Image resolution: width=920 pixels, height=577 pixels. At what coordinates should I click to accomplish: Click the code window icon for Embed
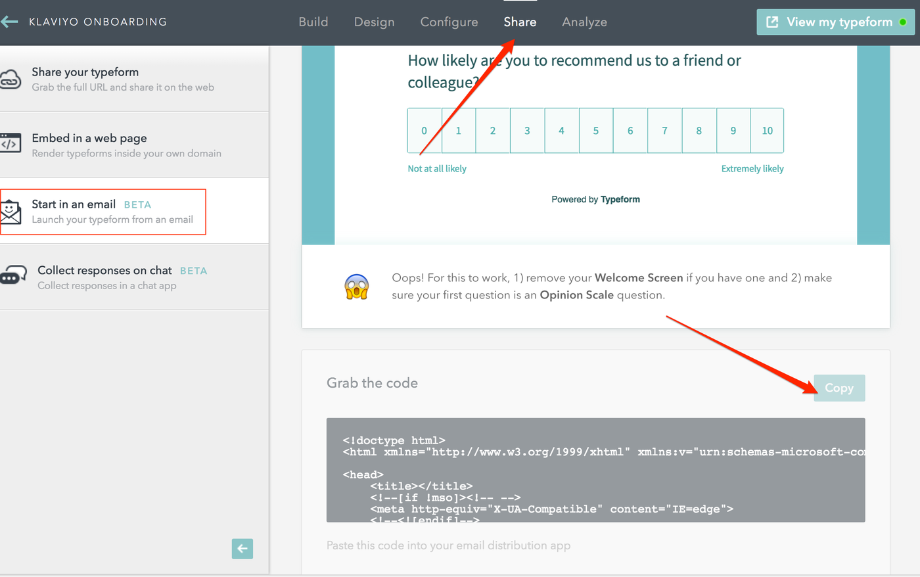coord(11,143)
